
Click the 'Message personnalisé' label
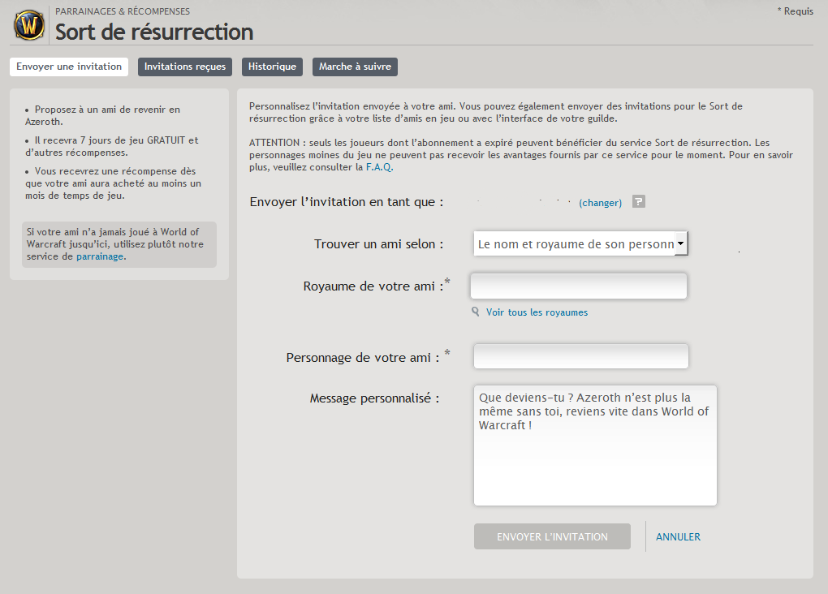(x=374, y=398)
